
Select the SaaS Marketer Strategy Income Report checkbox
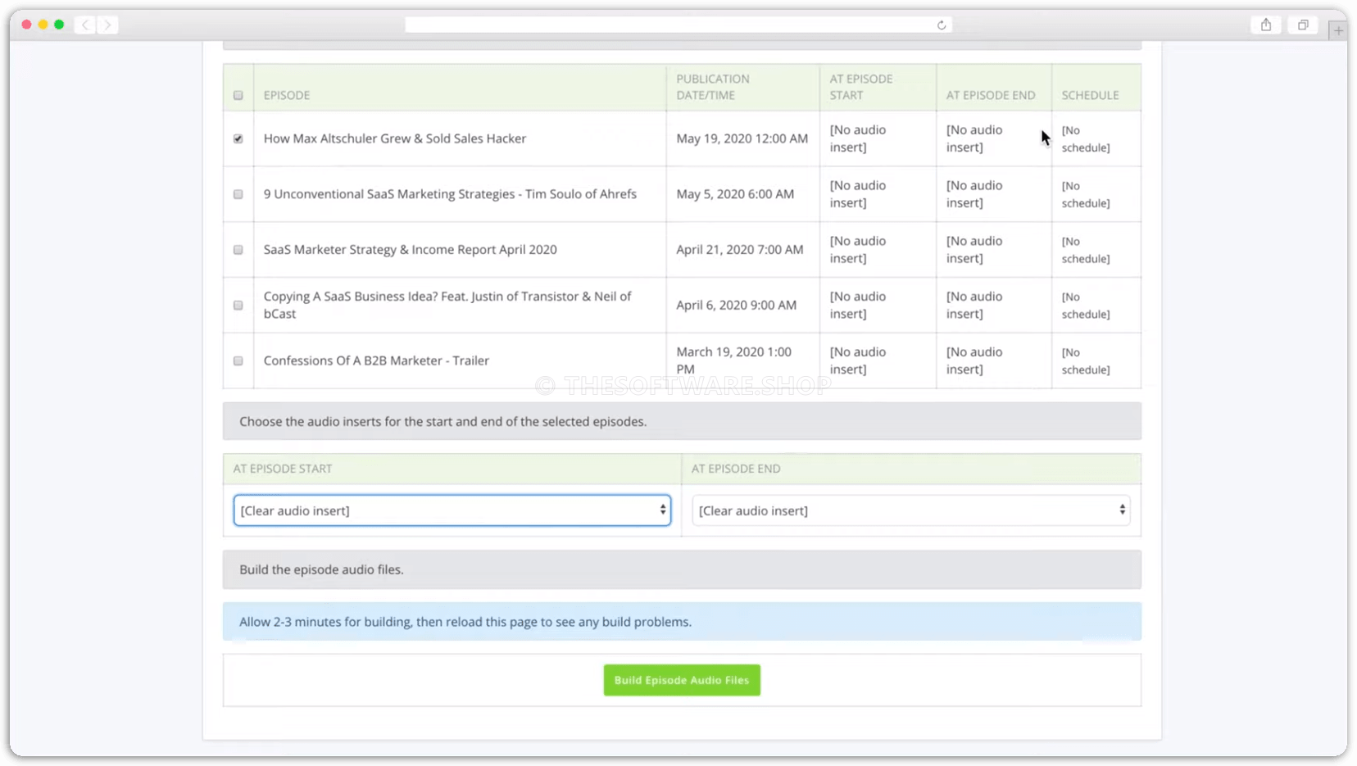238,249
